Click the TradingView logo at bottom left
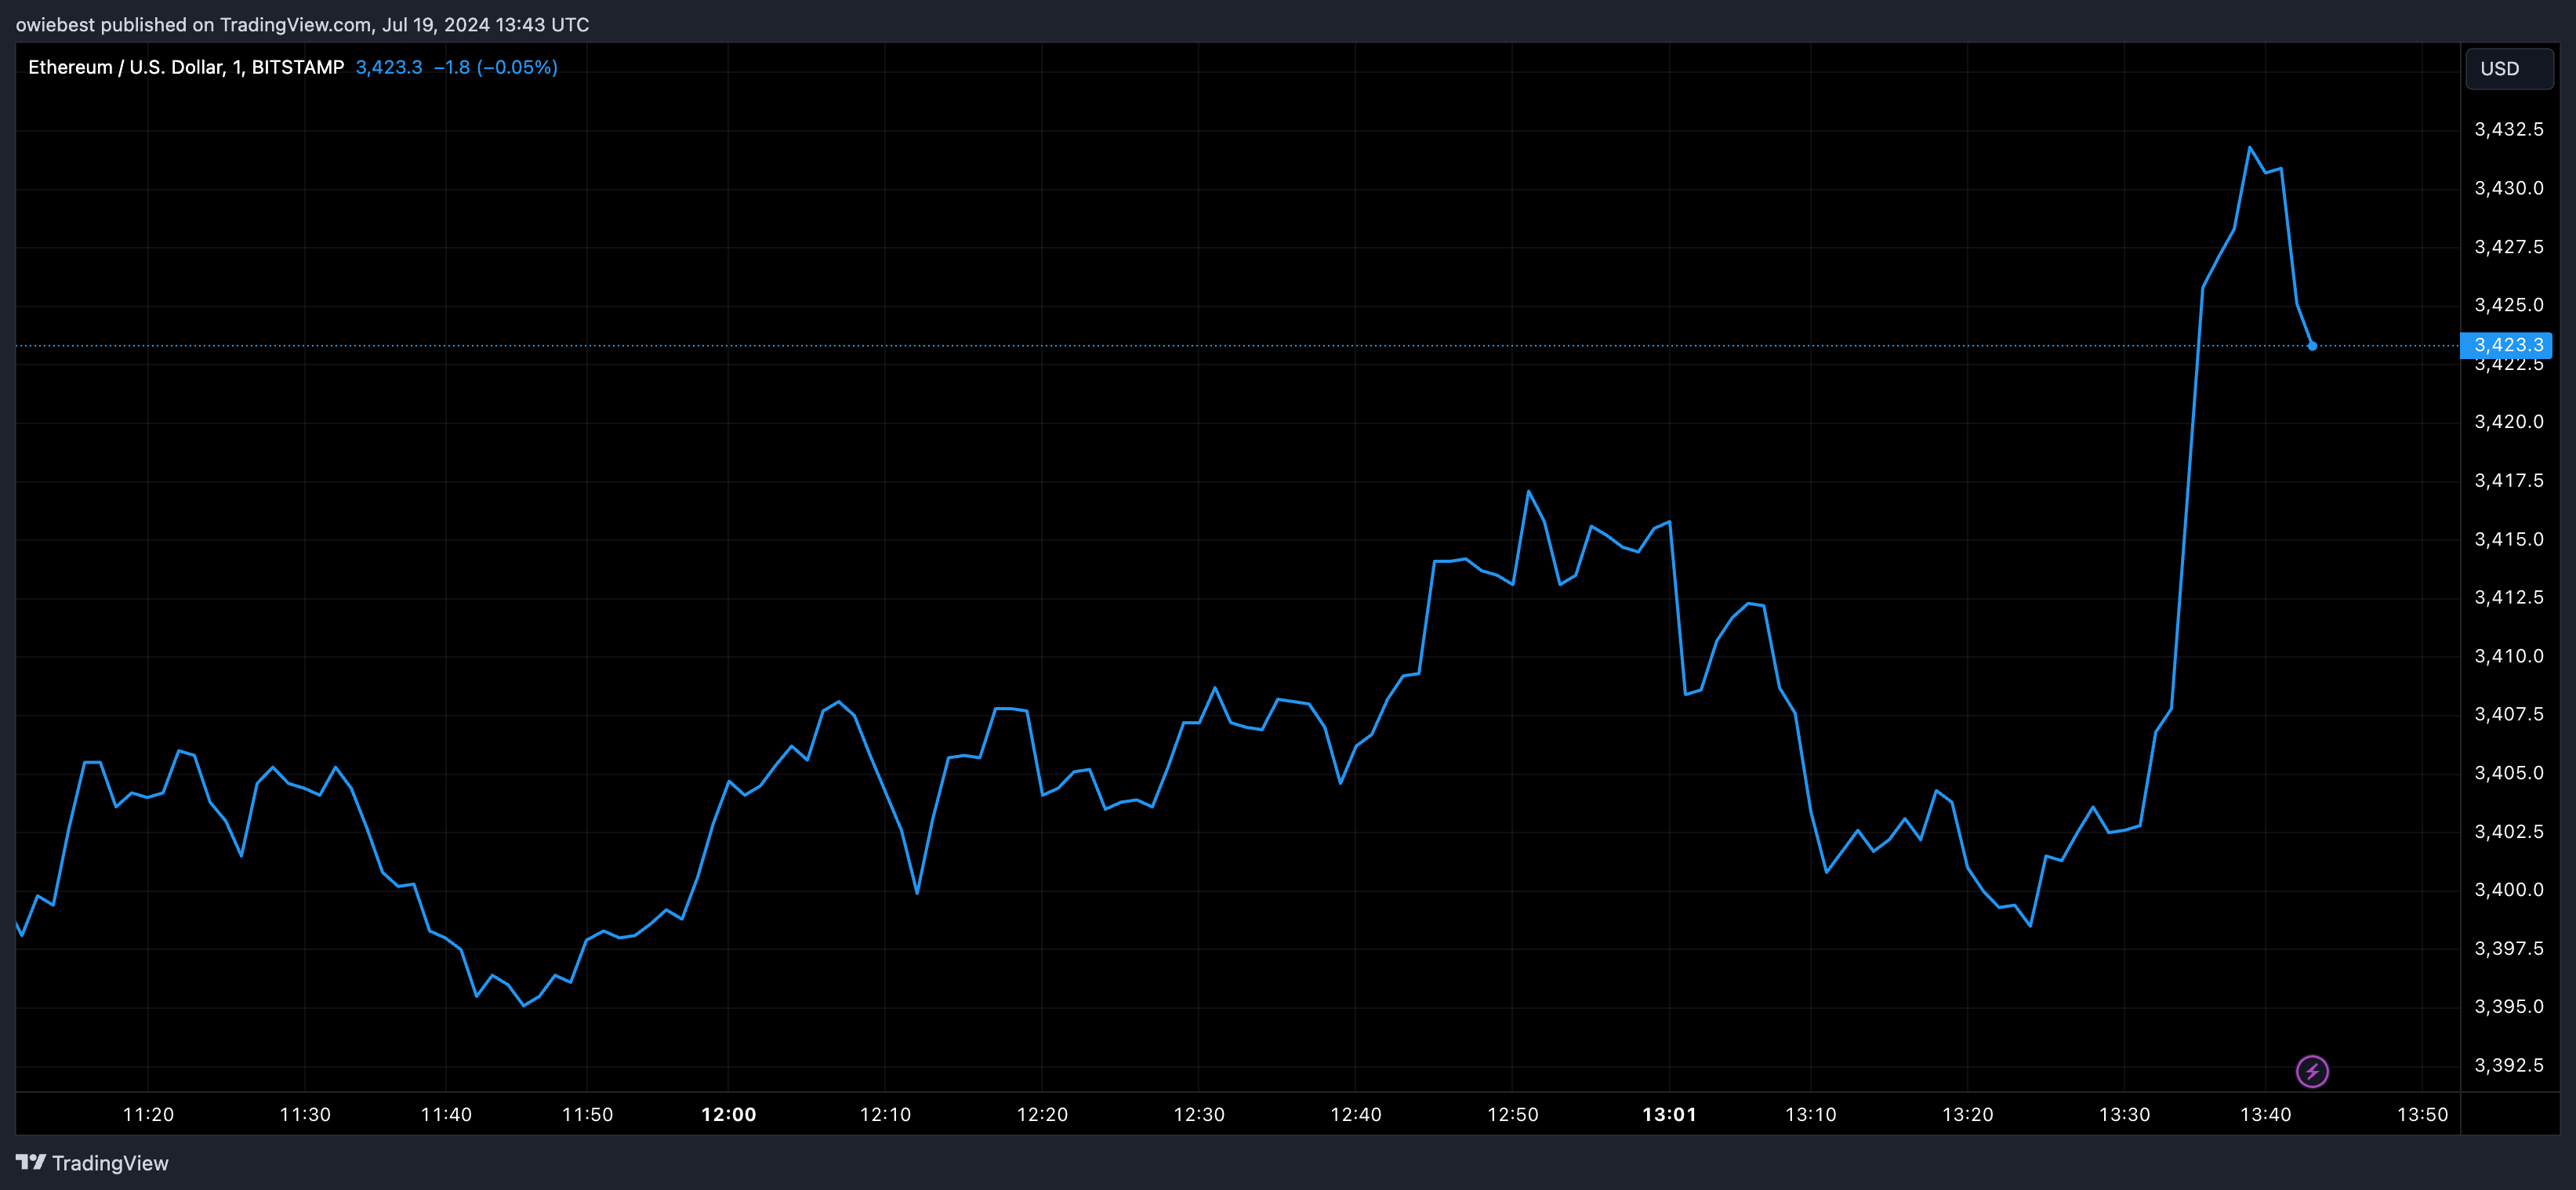 point(31,1162)
